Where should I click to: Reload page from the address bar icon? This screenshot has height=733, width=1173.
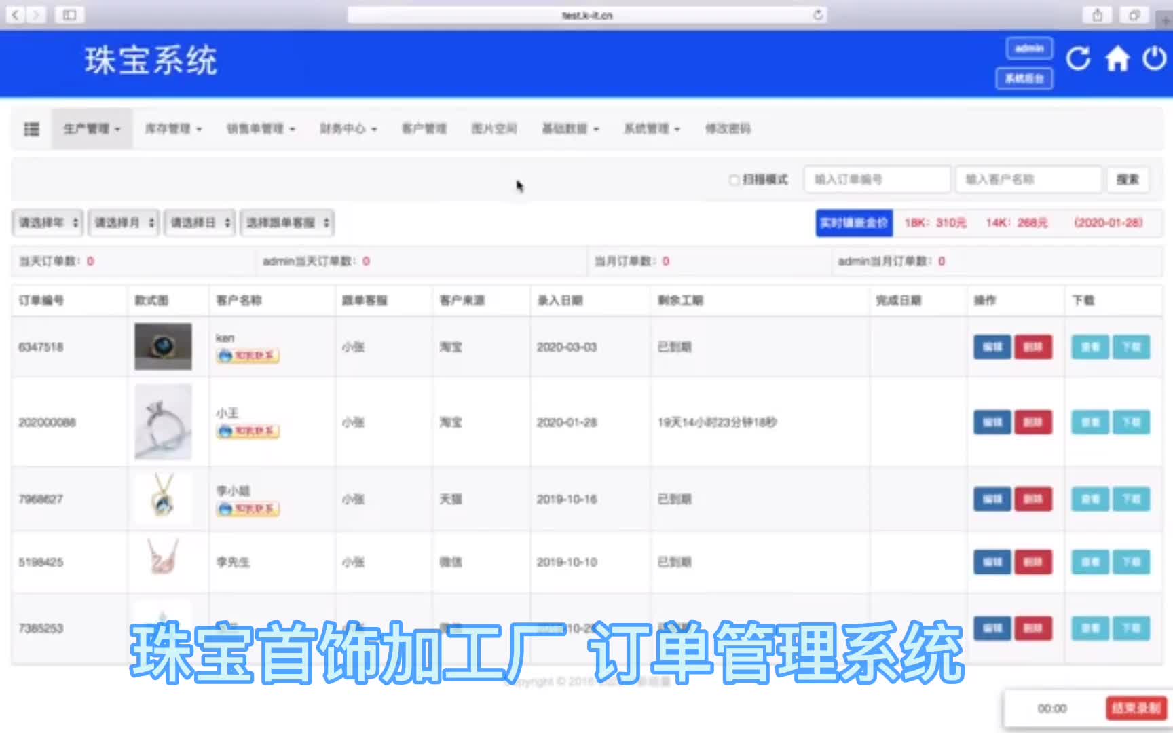coord(818,14)
